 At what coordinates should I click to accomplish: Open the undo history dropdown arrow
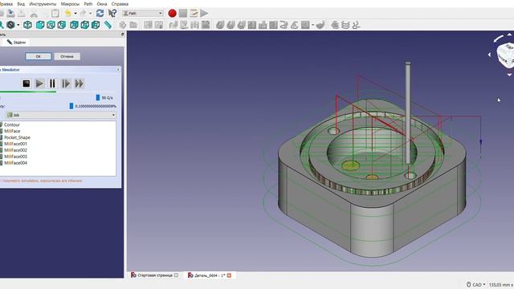75,14
